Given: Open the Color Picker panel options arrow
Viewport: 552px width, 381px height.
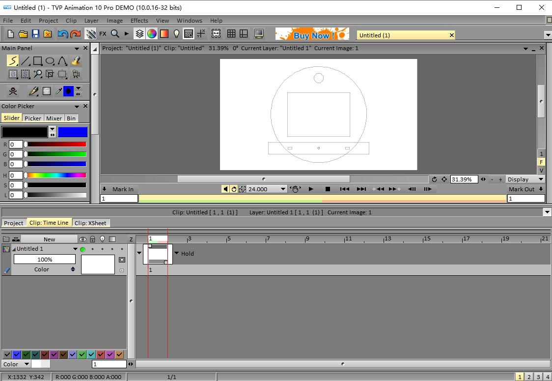Looking at the screenshot, I should tap(77, 107).
